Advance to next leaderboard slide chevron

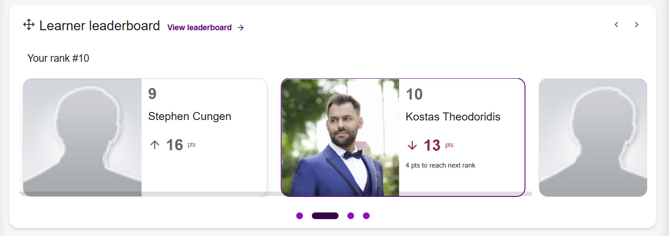(637, 24)
